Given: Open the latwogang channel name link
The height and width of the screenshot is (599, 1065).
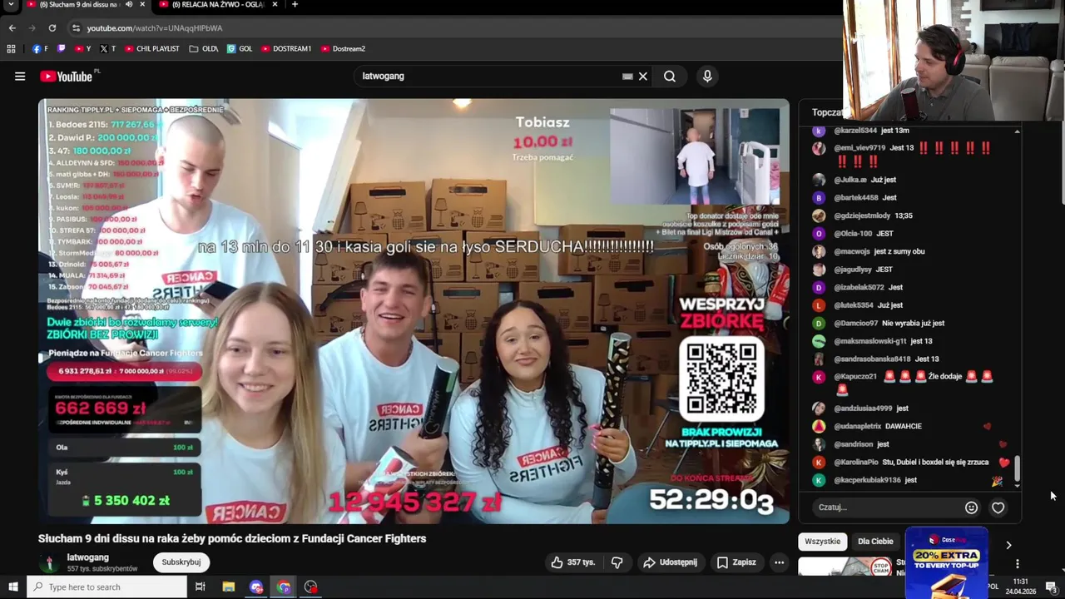Looking at the screenshot, I should coord(87,557).
